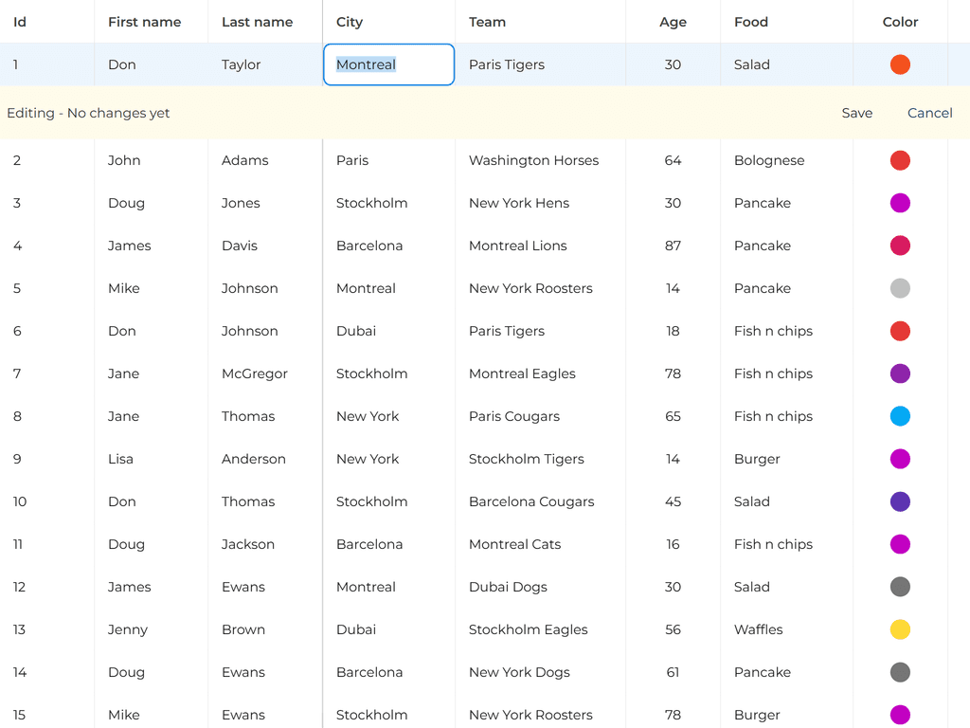Click the Waffles food cell

coord(758,629)
